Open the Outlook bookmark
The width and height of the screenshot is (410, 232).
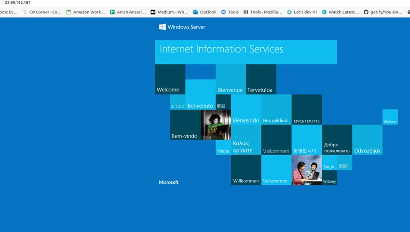pos(205,12)
